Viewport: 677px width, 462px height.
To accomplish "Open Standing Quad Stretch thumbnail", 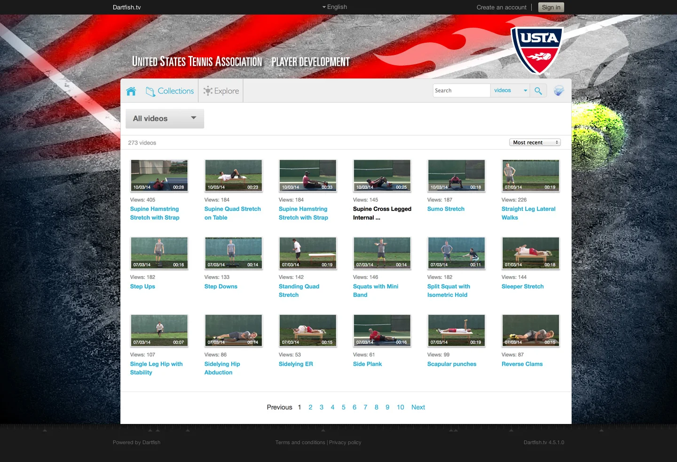I will click(x=308, y=253).
